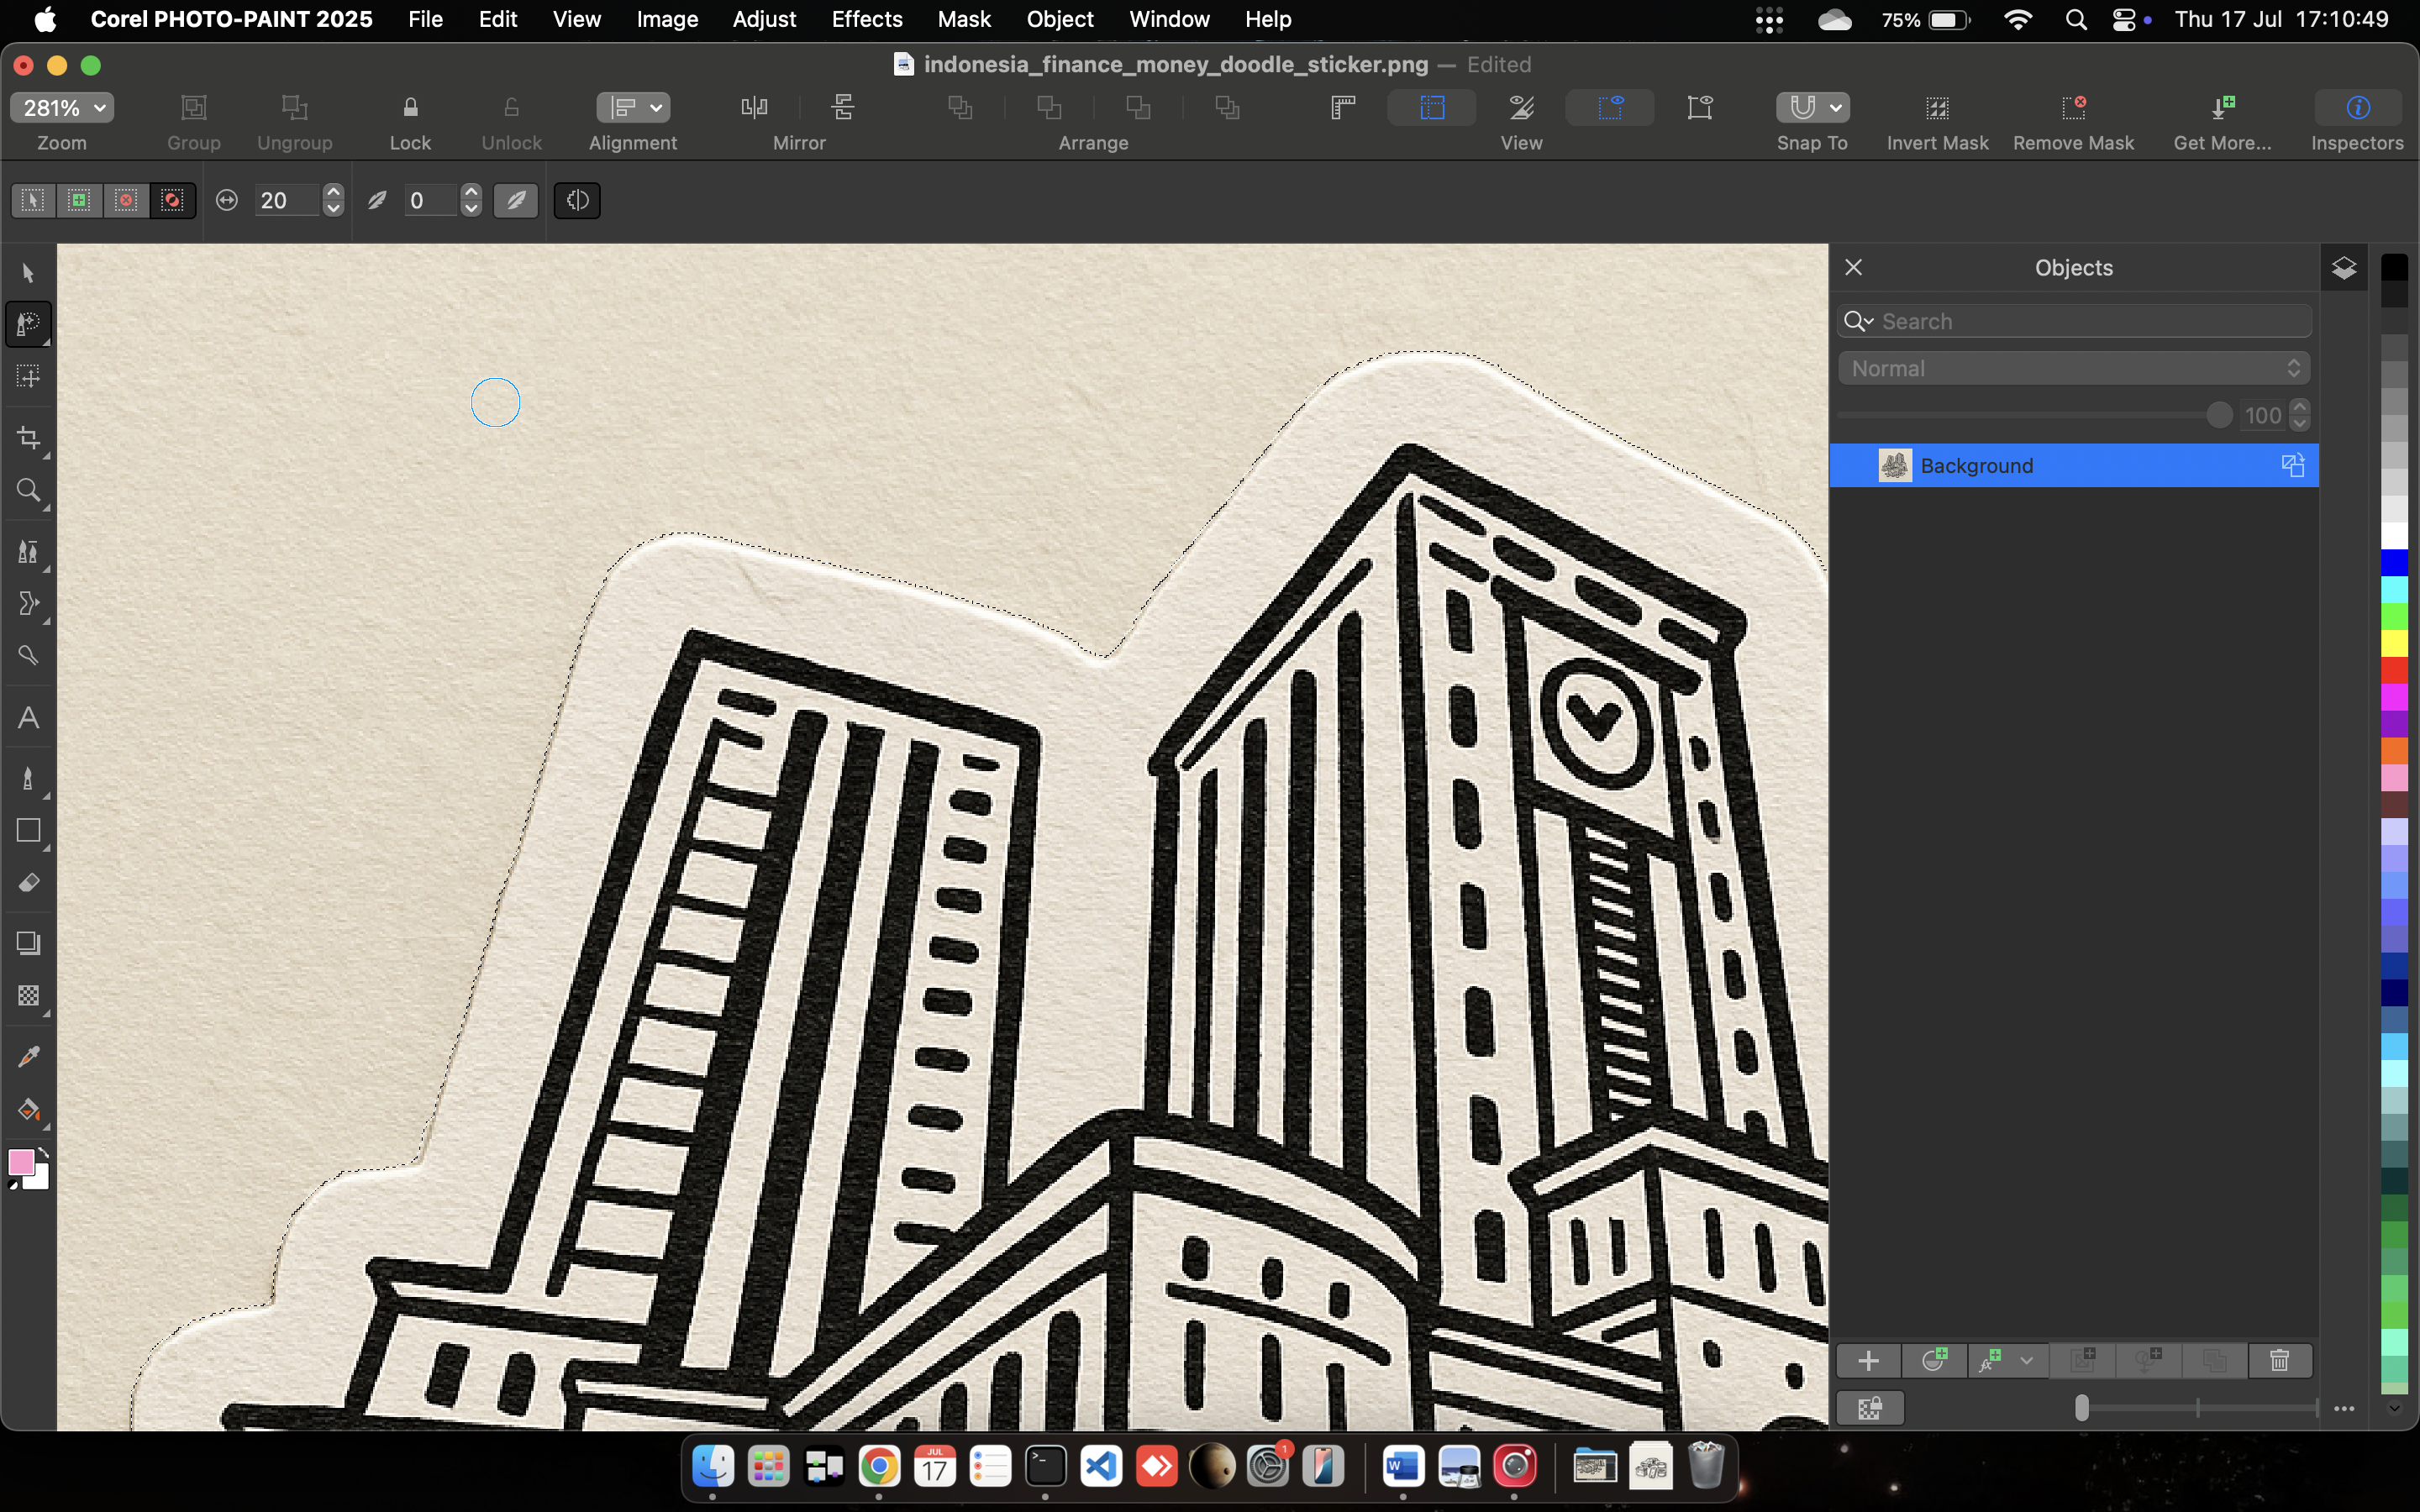Open the 281% zoom level dropdown
This screenshot has height=1512, width=2420.
coord(62,108)
